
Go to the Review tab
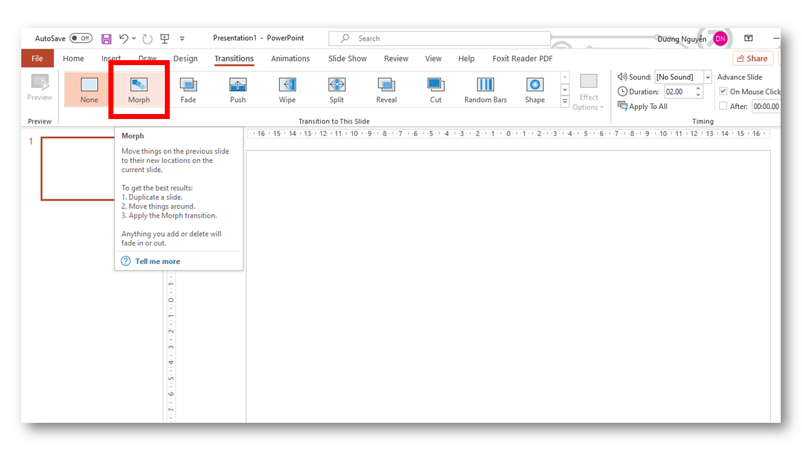[x=396, y=58]
